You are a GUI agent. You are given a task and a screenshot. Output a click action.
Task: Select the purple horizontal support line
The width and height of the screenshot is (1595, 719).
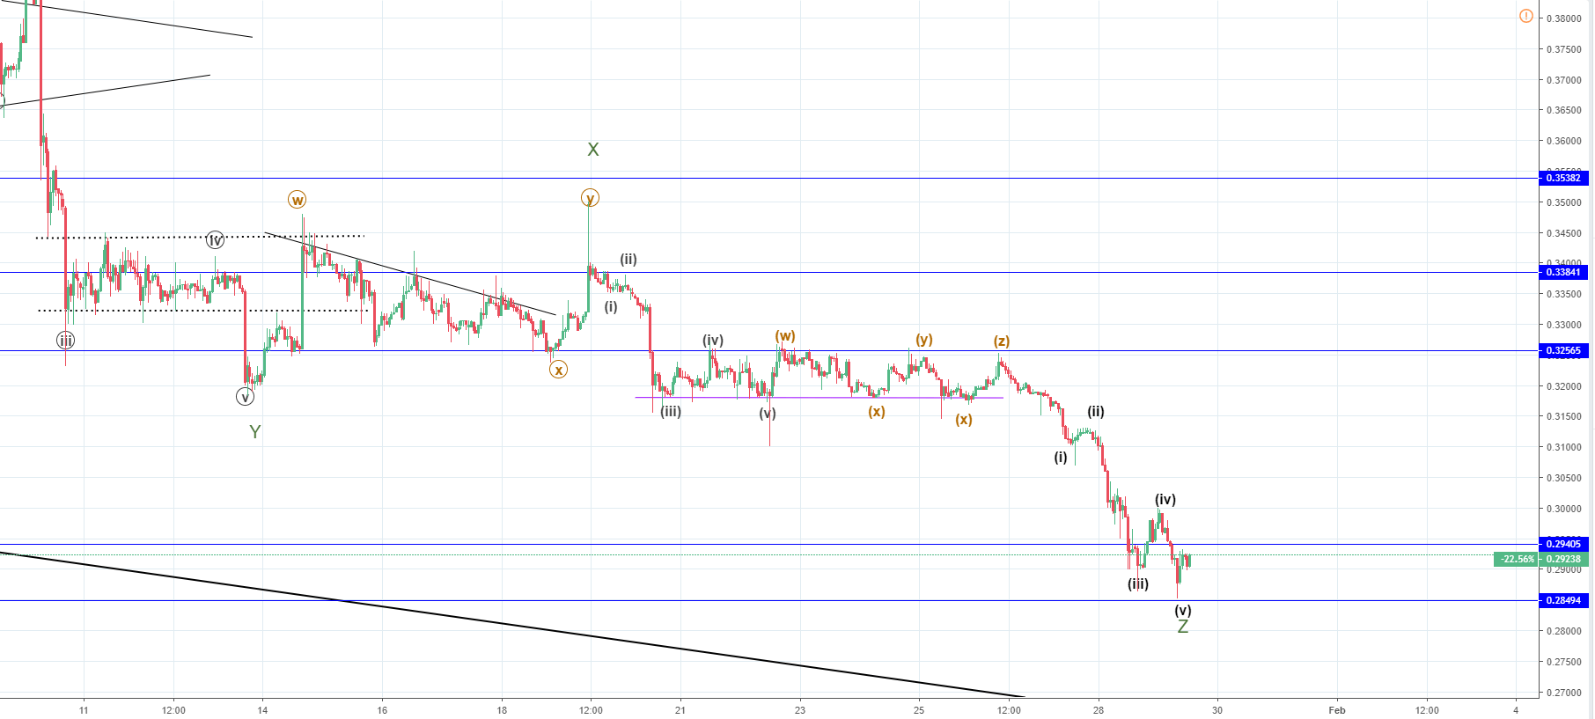pos(819,398)
